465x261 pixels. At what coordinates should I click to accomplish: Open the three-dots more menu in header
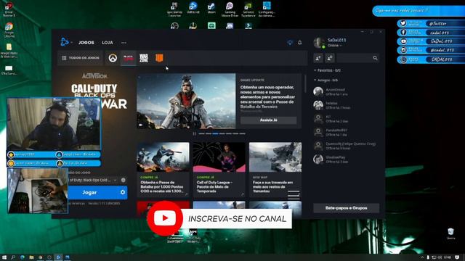(124, 43)
